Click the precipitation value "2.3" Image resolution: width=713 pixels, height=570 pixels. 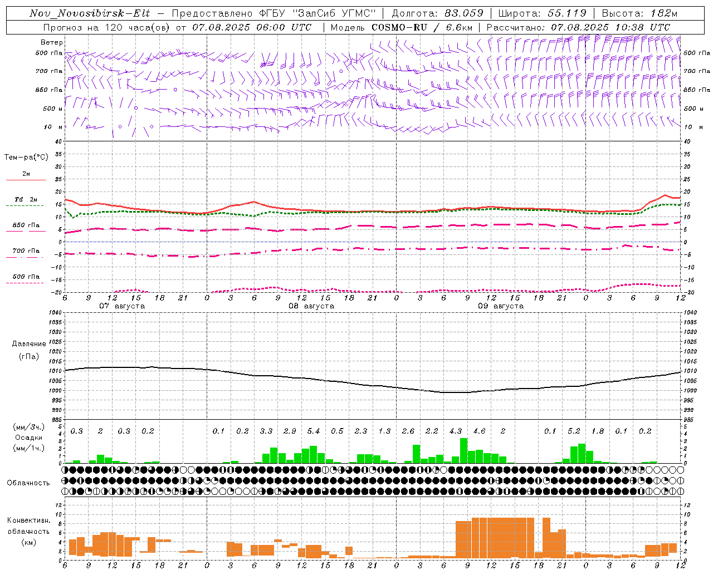coord(361,431)
